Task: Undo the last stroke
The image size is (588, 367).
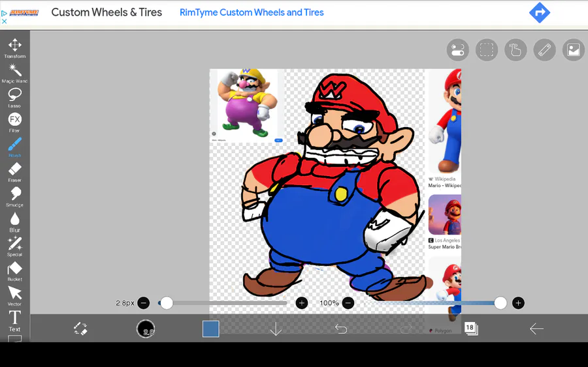Action: coord(341,329)
